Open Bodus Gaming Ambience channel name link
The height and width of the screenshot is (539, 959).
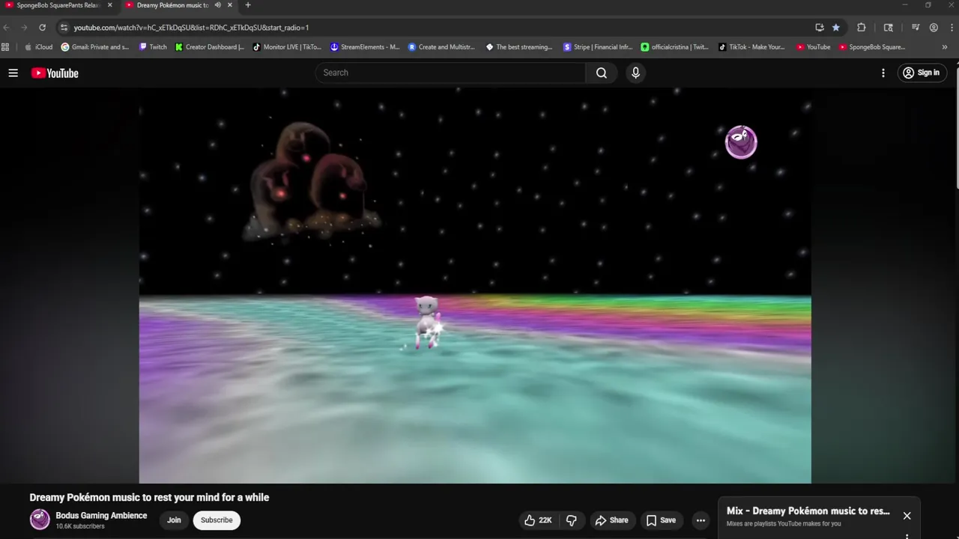(x=101, y=516)
